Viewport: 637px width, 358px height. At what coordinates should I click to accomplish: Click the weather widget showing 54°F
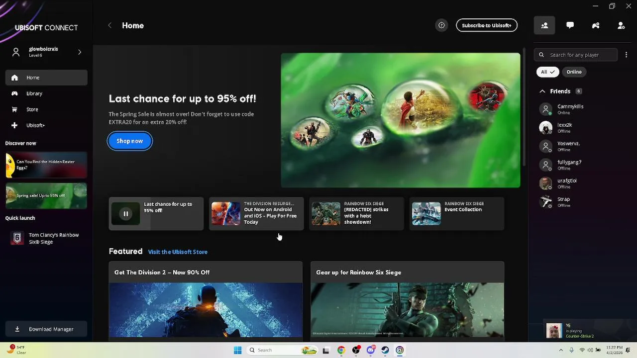[16, 350]
